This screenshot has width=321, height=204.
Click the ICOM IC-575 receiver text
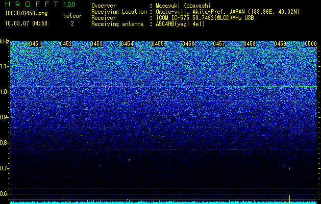click(x=205, y=18)
